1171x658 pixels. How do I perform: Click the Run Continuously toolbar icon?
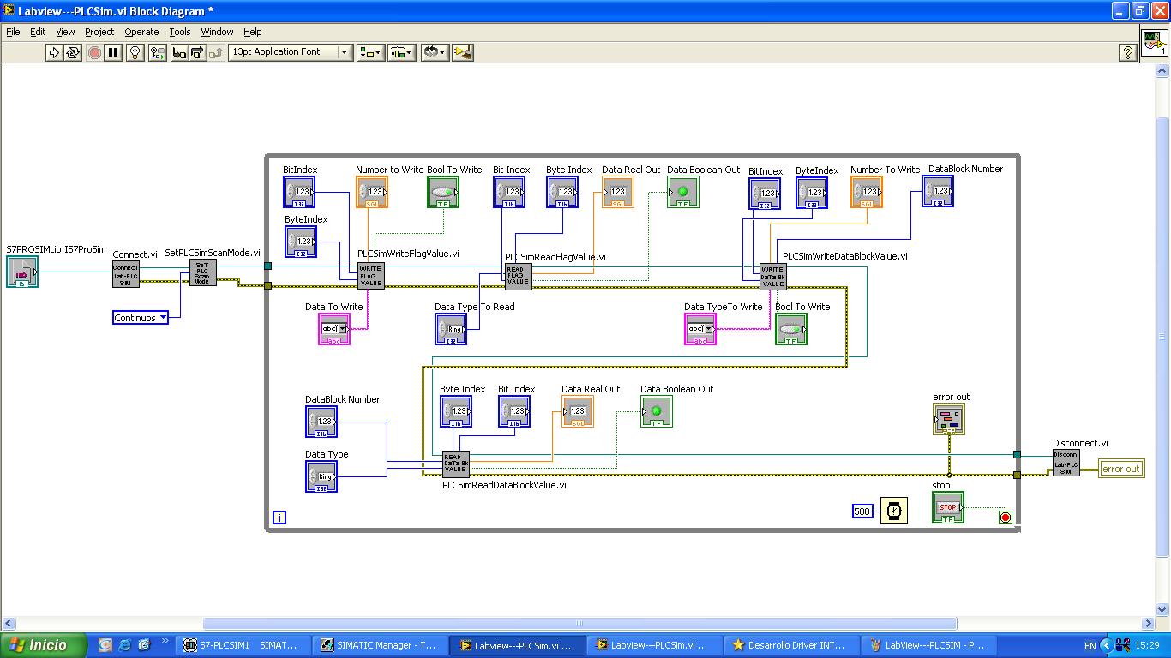pos(73,52)
